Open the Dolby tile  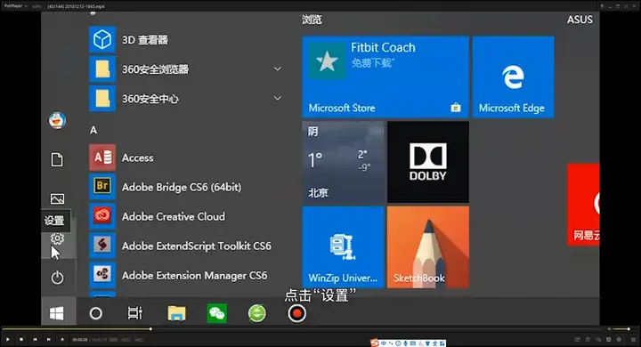(x=428, y=162)
